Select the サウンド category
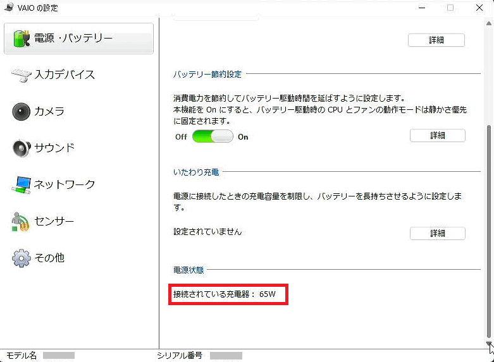The height and width of the screenshot is (362, 494). (78, 148)
